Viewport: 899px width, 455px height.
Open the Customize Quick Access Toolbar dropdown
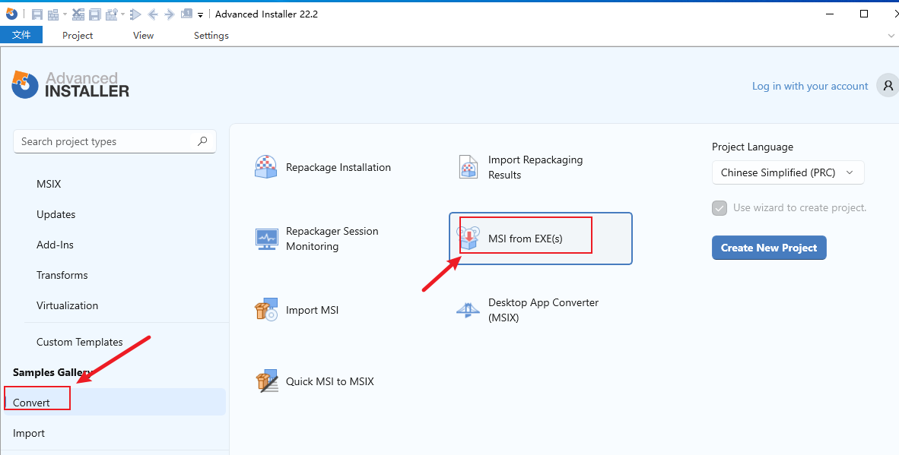200,15
